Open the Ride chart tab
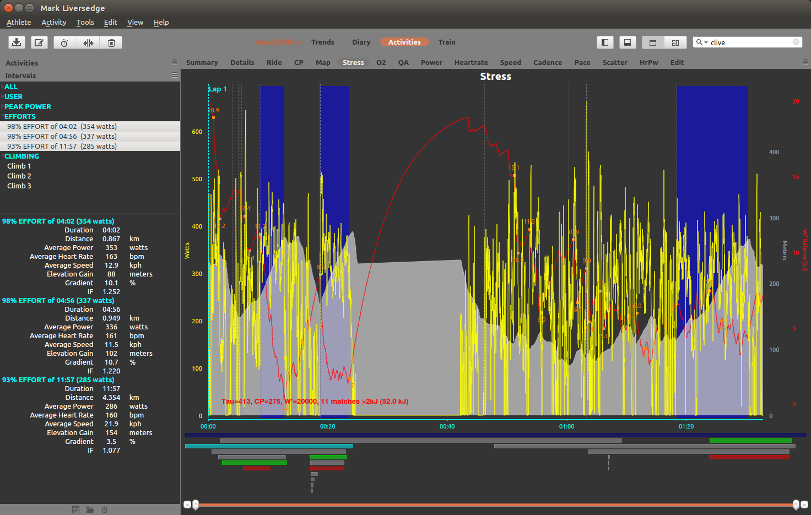Viewport: 811px width, 515px height. click(274, 63)
